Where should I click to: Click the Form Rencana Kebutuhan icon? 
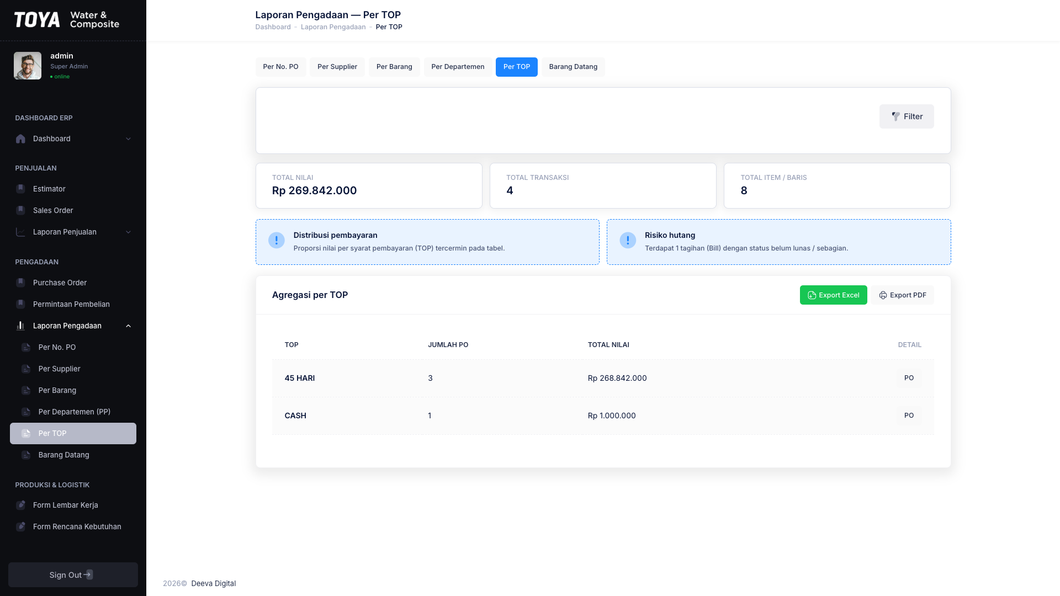(x=20, y=526)
